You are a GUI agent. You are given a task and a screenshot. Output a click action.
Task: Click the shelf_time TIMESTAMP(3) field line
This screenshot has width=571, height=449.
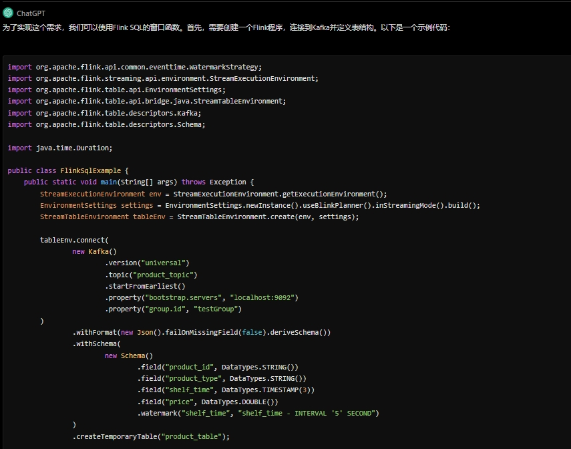226,390
